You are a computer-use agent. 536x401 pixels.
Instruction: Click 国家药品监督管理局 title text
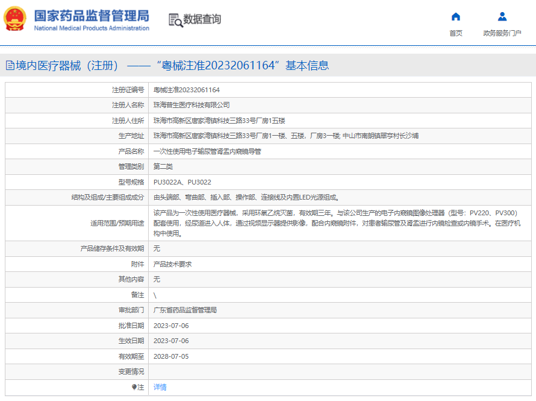point(92,16)
